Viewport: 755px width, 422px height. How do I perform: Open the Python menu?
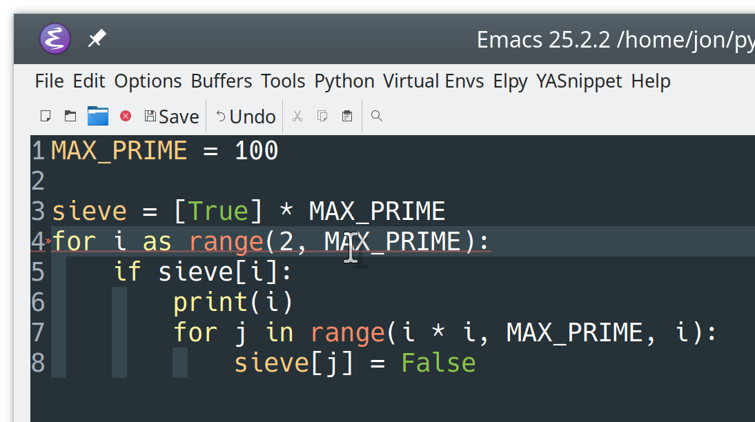point(344,81)
